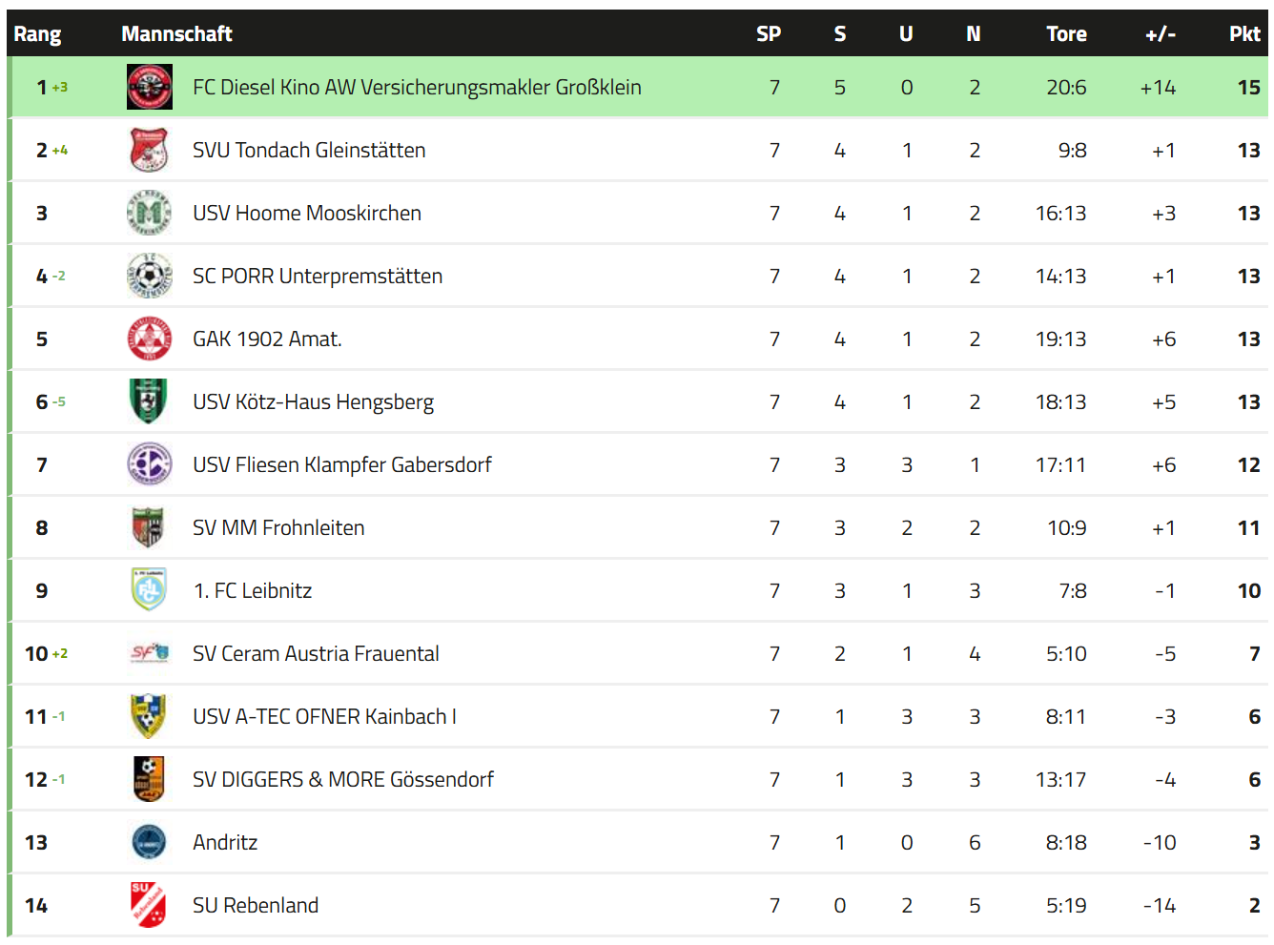Click the +/- goal difference header
Viewport: 1274px width, 945px height.
(1161, 34)
